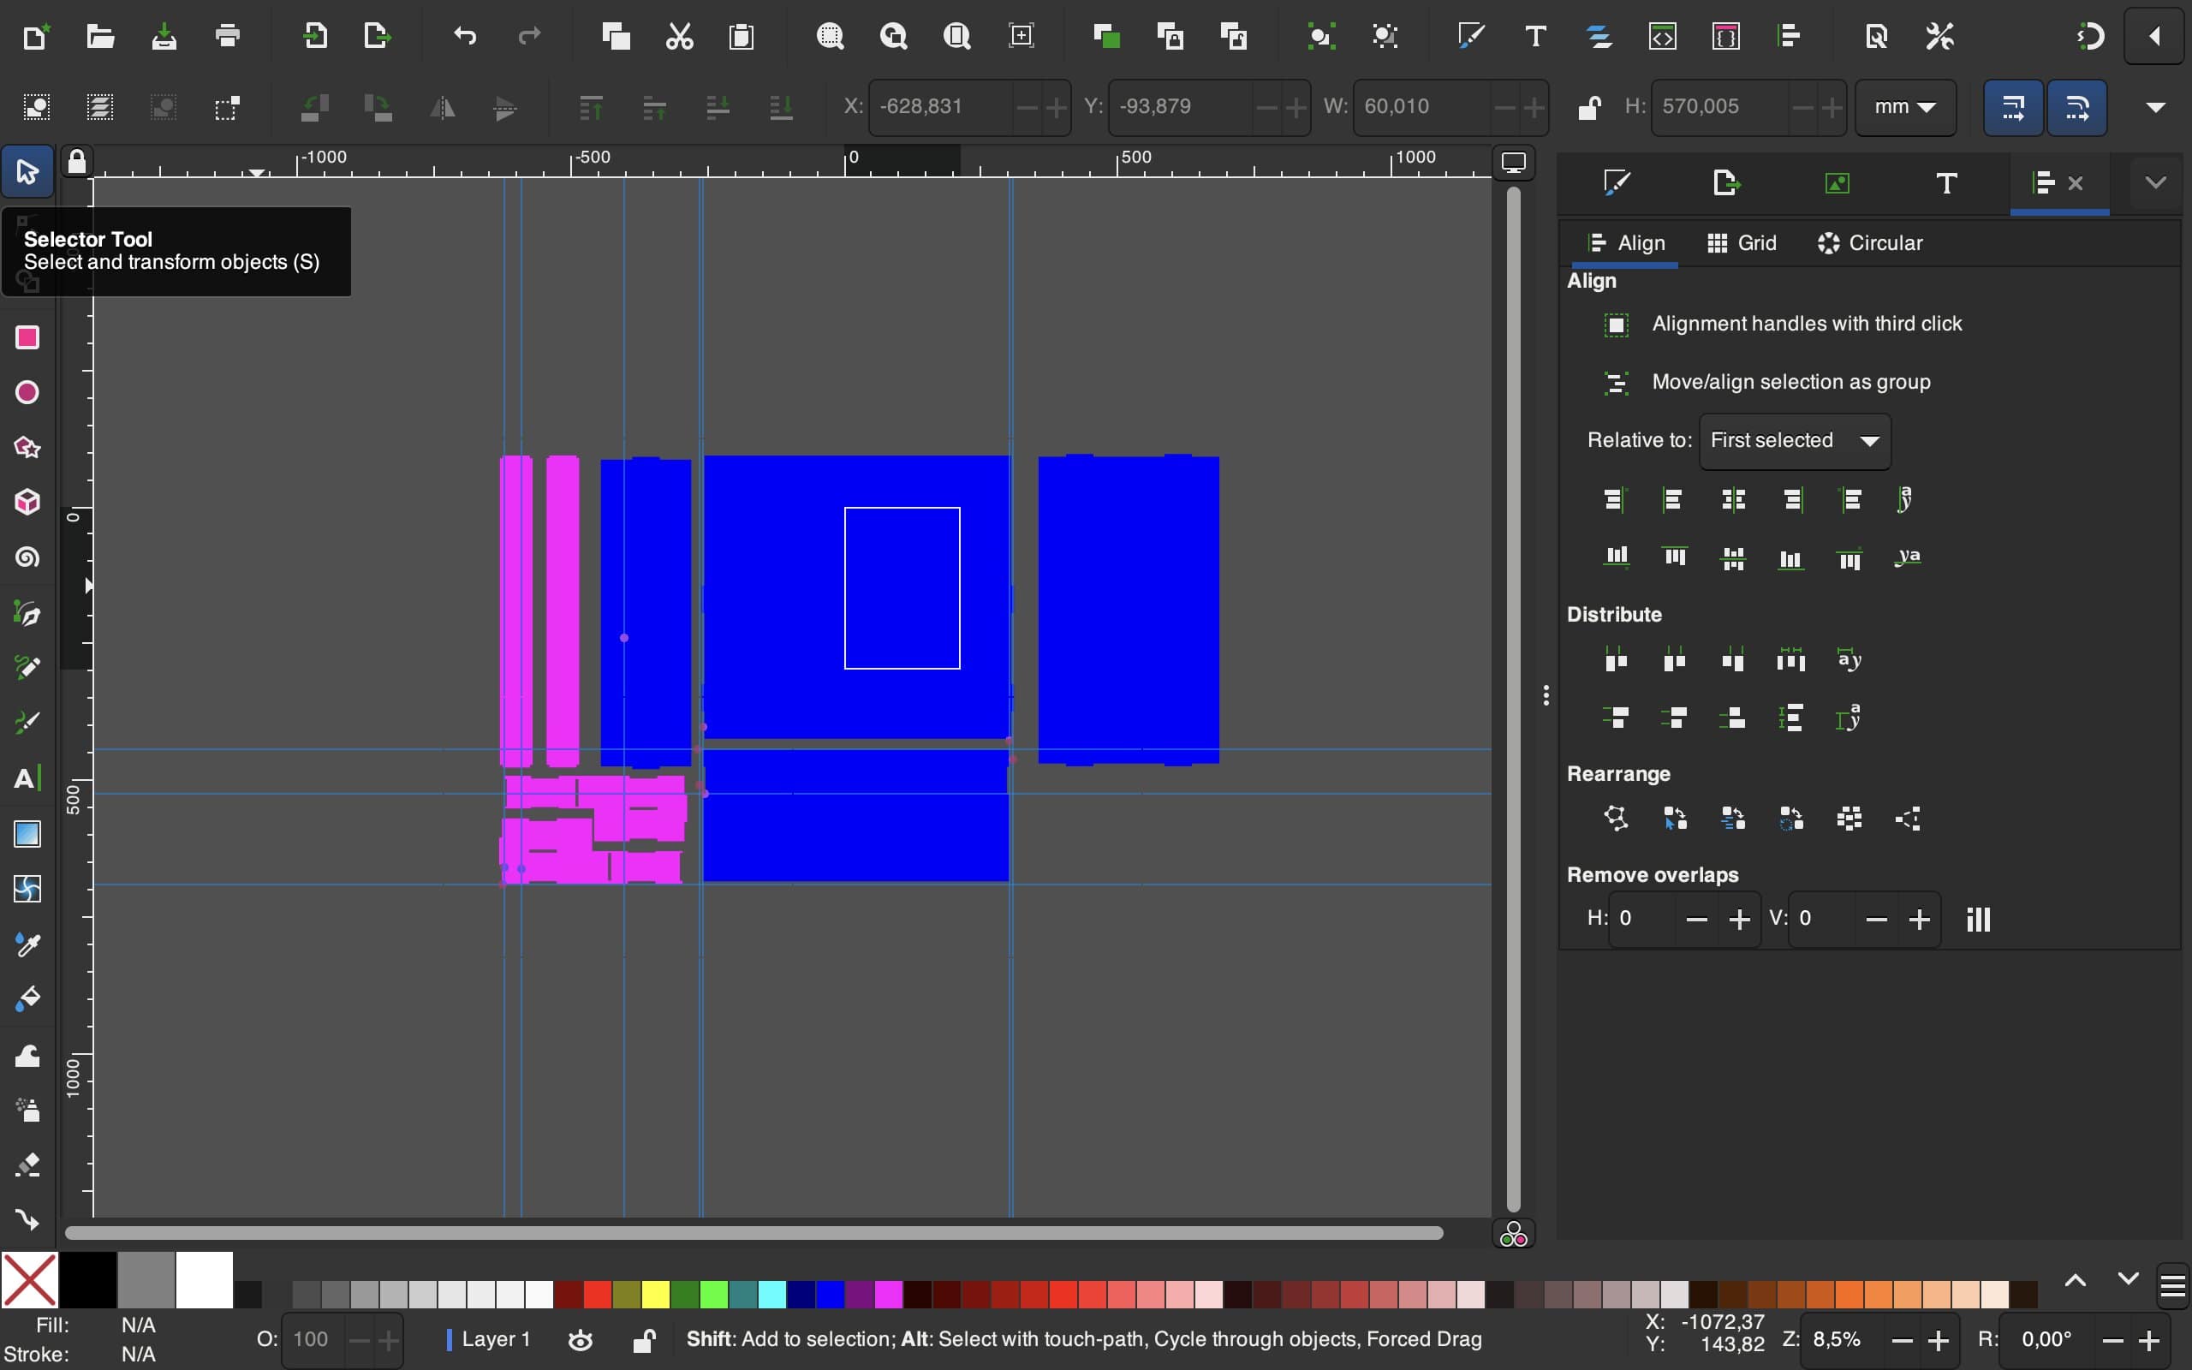Select the Paint Bucket tool
This screenshot has width=2192, height=1370.
click(x=27, y=999)
